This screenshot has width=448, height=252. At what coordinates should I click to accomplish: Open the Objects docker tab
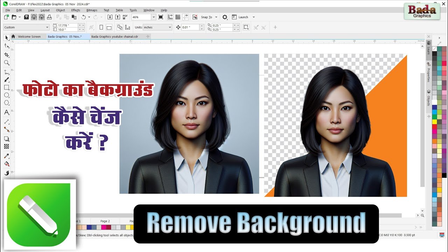point(428,98)
